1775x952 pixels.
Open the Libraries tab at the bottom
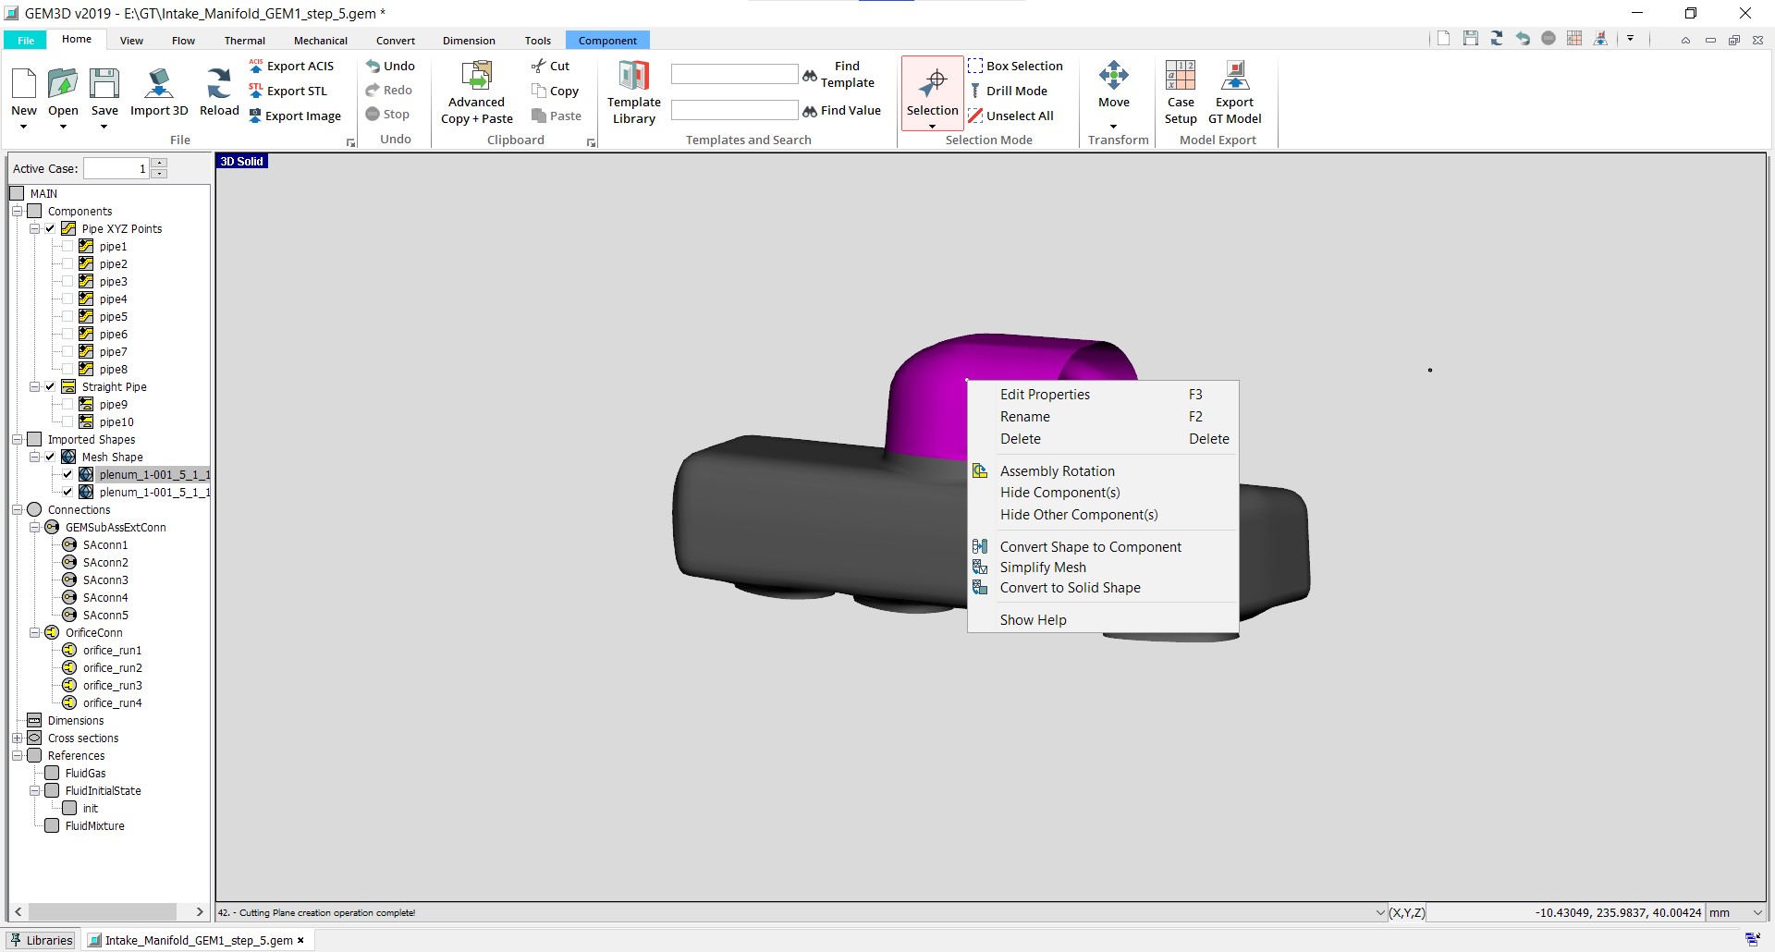[x=42, y=940]
